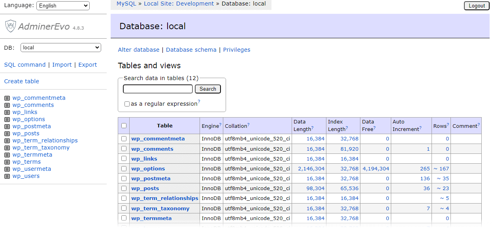The image size is (492, 228).
Task: Click data length 98,304 for wp_posts
Action: 315,188
